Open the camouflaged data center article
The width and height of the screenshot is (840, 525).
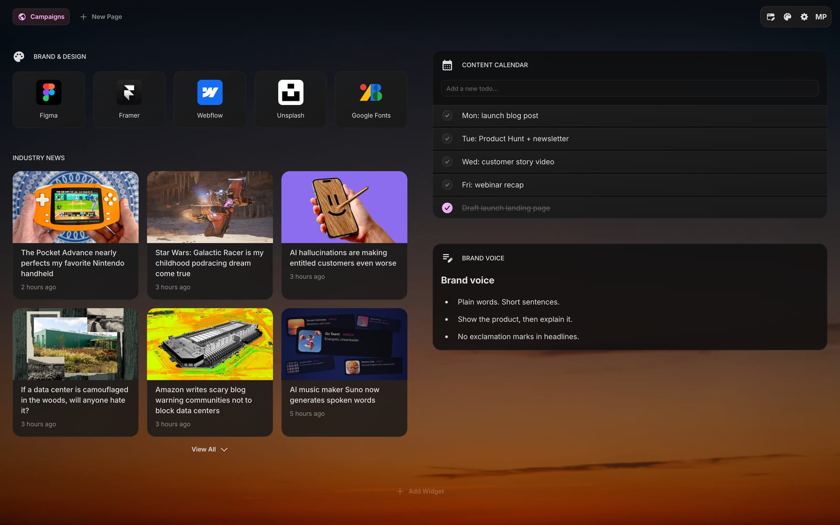pyautogui.click(x=76, y=372)
